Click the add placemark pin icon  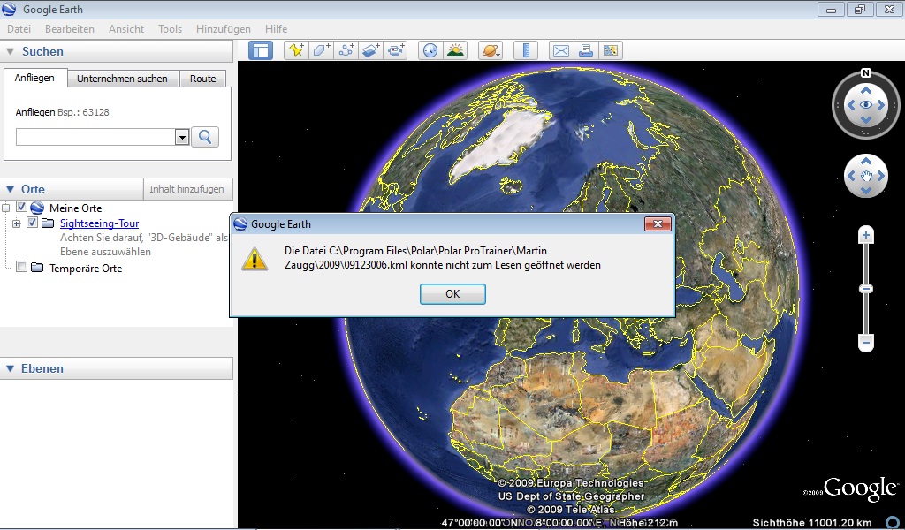(296, 50)
